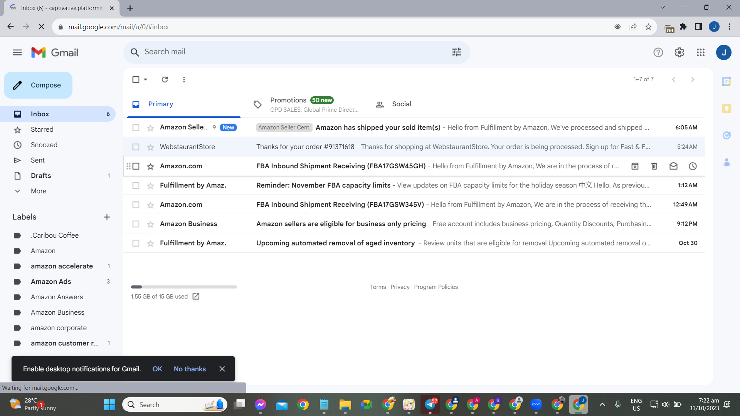Open File Explorer from taskbar
The width and height of the screenshot is (740, 416).
coord(345,404)
